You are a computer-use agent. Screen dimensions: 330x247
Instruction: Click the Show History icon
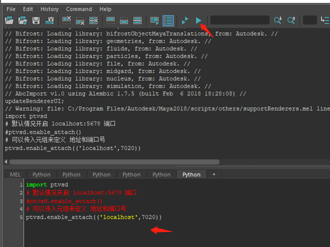[110, 20]
